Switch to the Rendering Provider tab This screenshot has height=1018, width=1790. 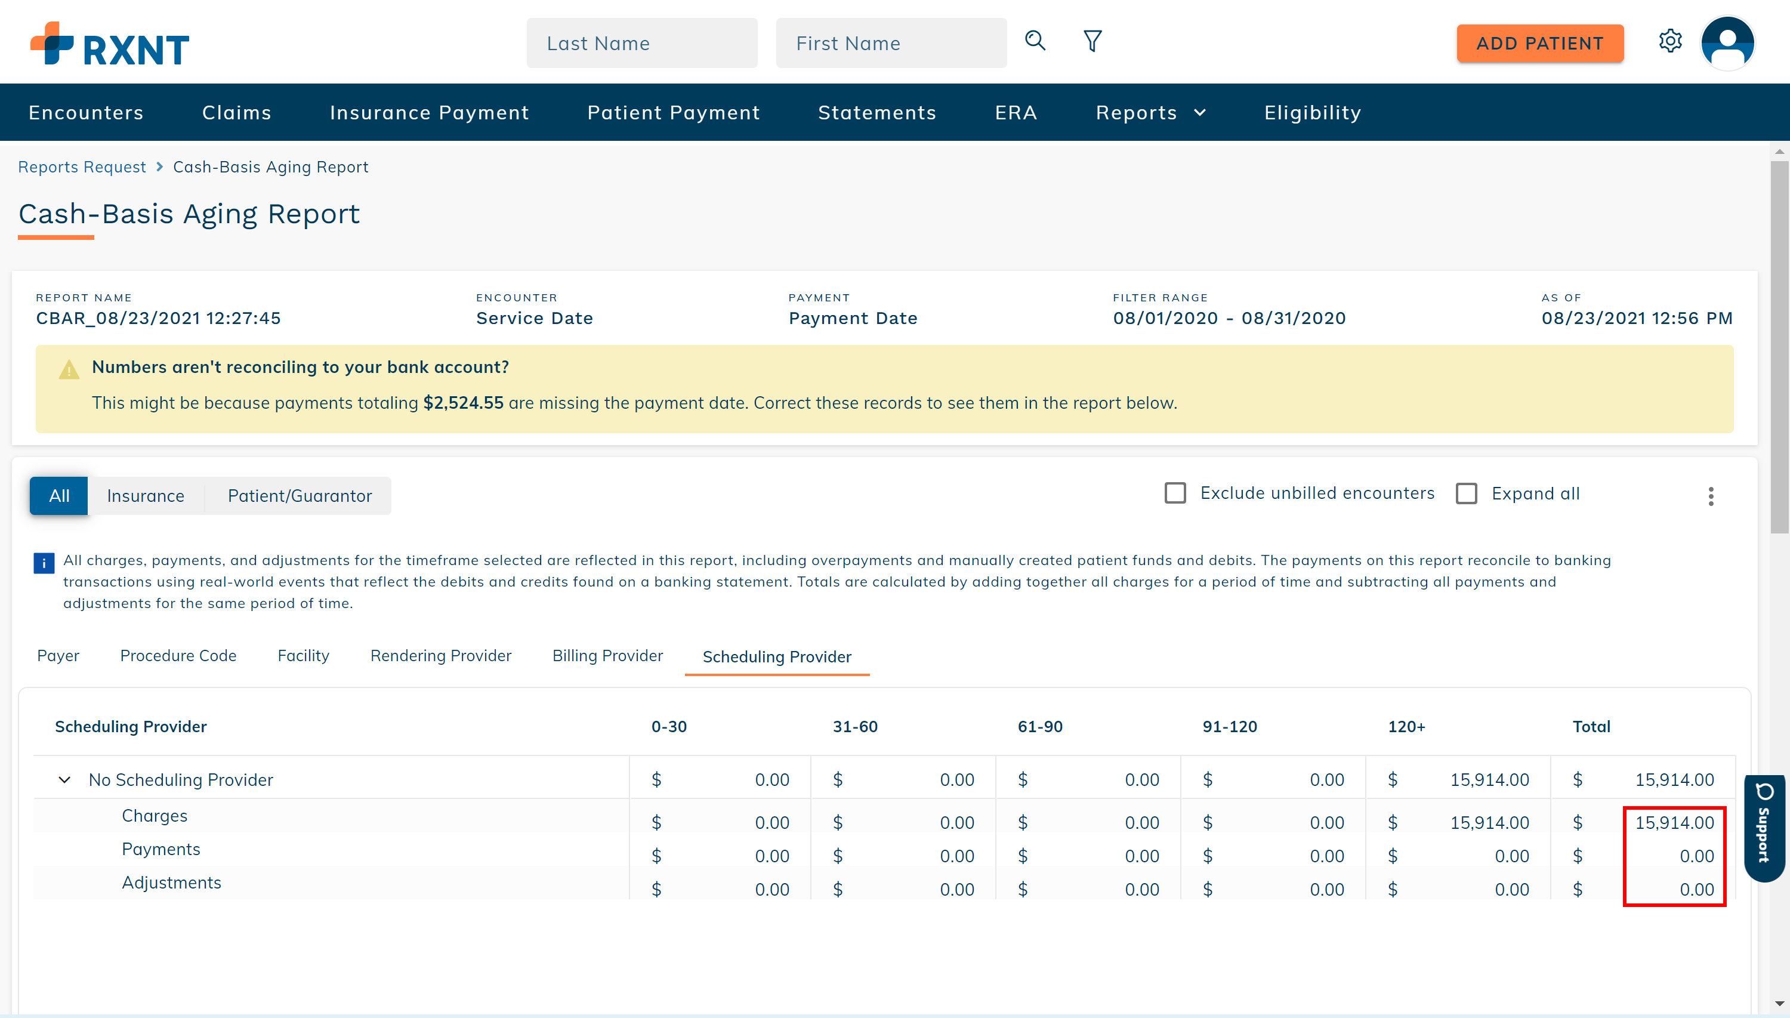click(440, 656)
